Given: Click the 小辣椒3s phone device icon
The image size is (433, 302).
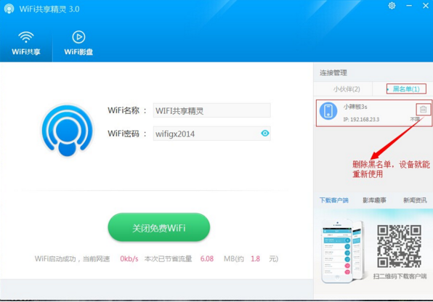Looking at the screenshot, I should pyautogui.click(x=328, y=111).
